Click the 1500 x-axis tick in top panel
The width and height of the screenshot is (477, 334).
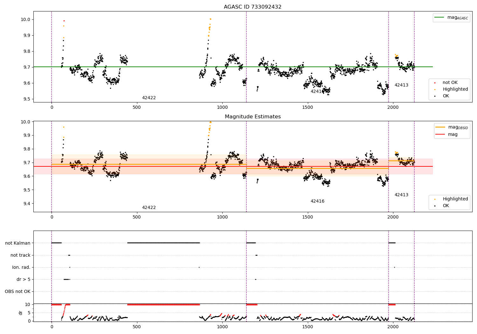tap(308, 107)
